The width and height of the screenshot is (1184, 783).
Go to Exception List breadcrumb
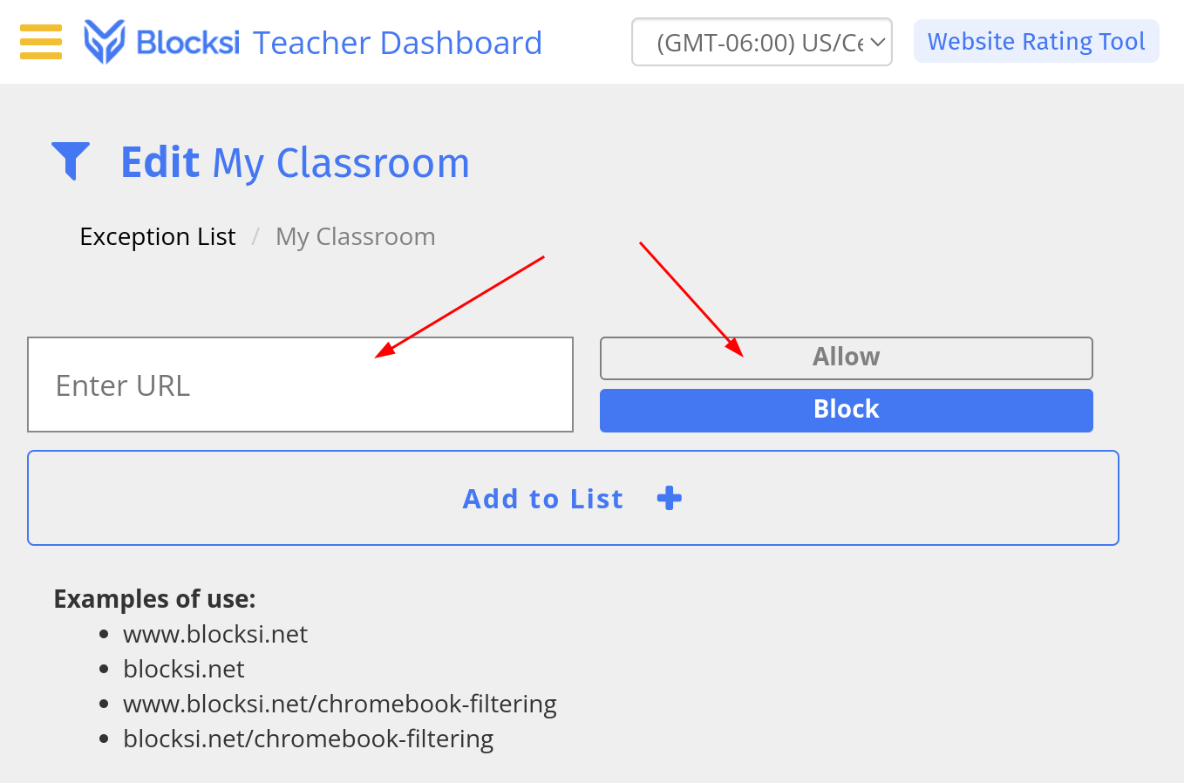tap(158, 237)
